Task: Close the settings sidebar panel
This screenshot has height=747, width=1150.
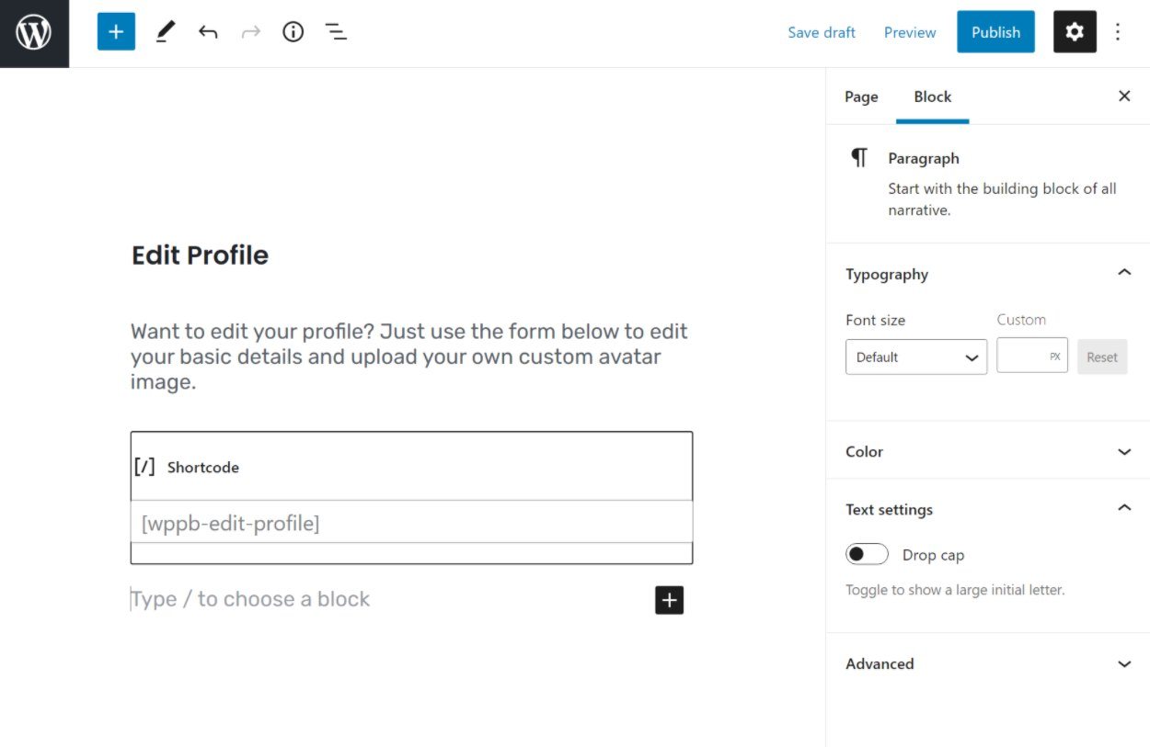Action: coord(1124,96)
